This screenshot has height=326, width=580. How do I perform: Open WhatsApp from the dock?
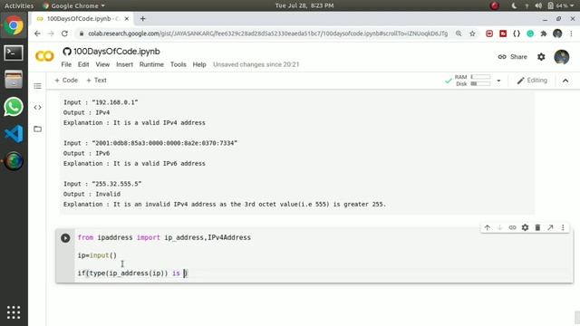(x=14, y=107)
